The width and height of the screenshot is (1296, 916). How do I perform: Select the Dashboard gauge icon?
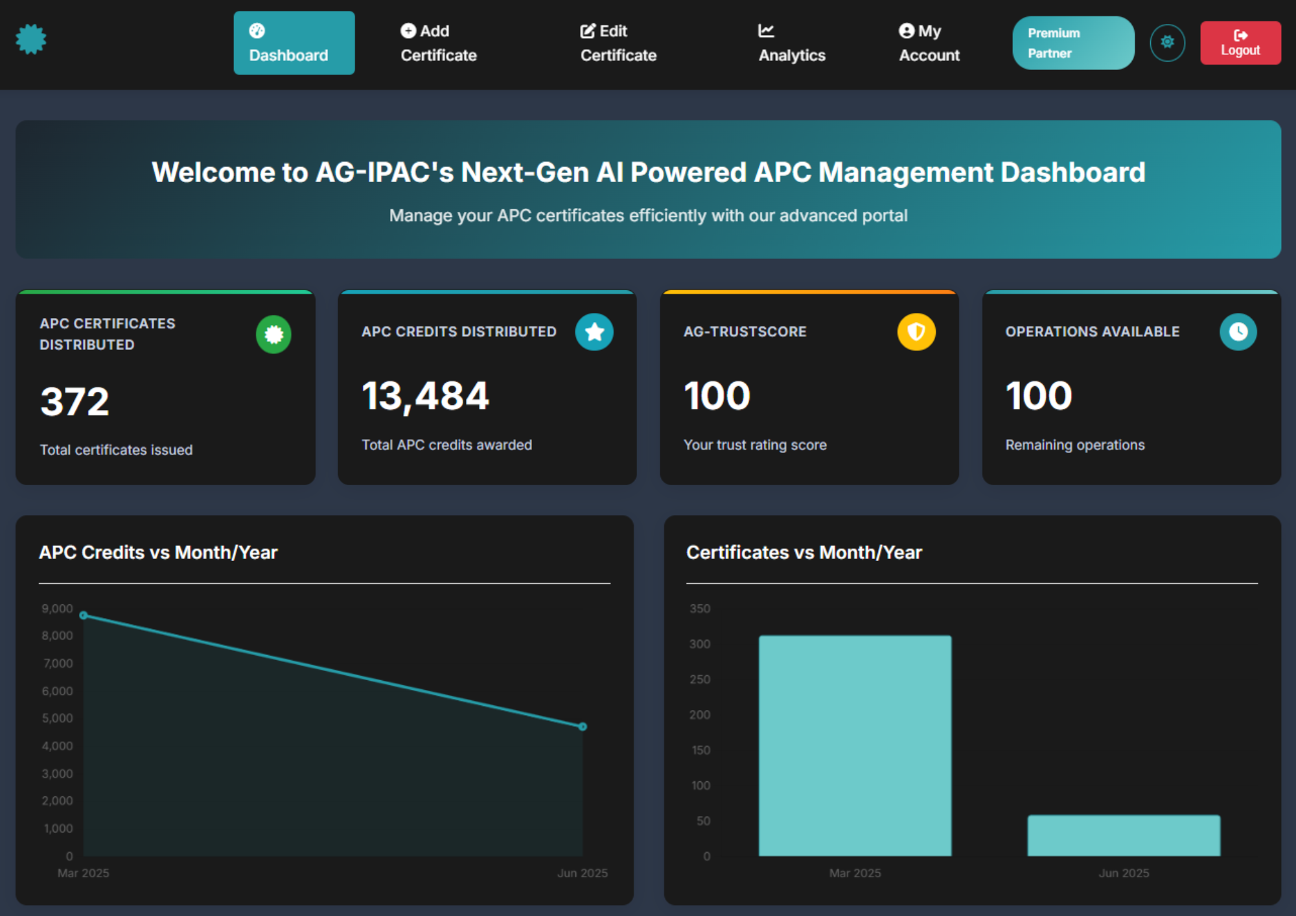(x=257, y=30)
